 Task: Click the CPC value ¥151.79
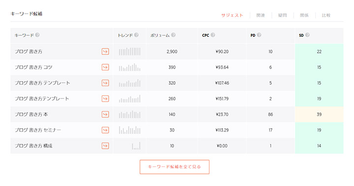point(222,98)
